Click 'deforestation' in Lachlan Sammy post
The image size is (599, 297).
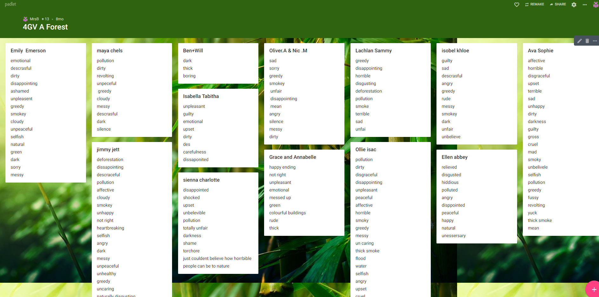tap(369, 91)
